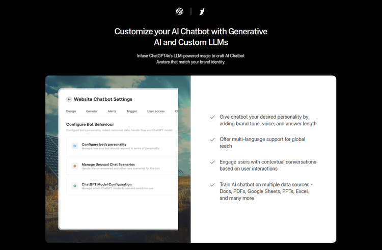Open the General tab
The width and height of the screenshot is (382, 250).
coord(92,111)
